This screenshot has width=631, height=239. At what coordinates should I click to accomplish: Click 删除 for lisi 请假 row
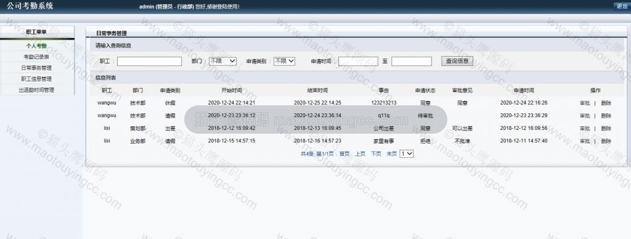pyautogui.click(x=606, y=141)
